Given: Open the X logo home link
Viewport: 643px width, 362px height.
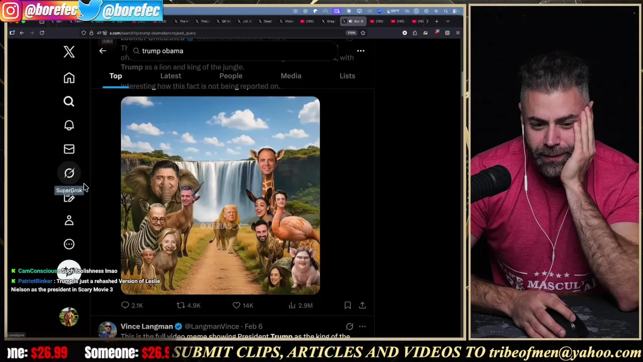Looking at the screenshot, I should 69,52.
